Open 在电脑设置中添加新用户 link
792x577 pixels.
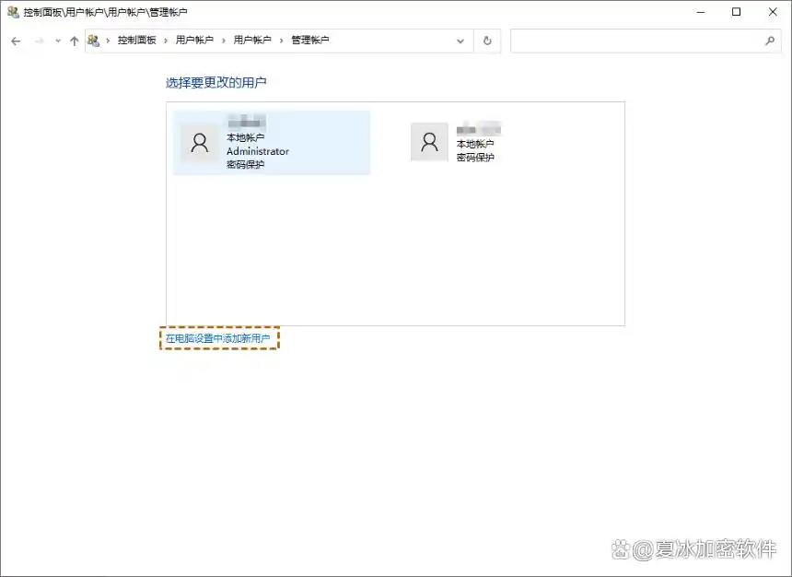(219, 338)
